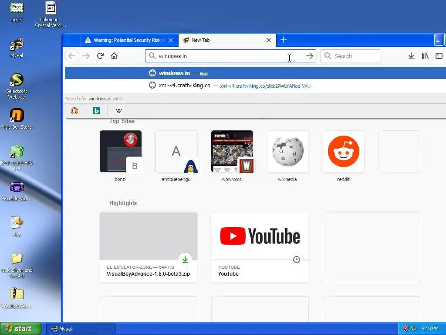Select the xml-v4.craftviking.co suggestion row

pyautogui.click(x=255, y=85)
